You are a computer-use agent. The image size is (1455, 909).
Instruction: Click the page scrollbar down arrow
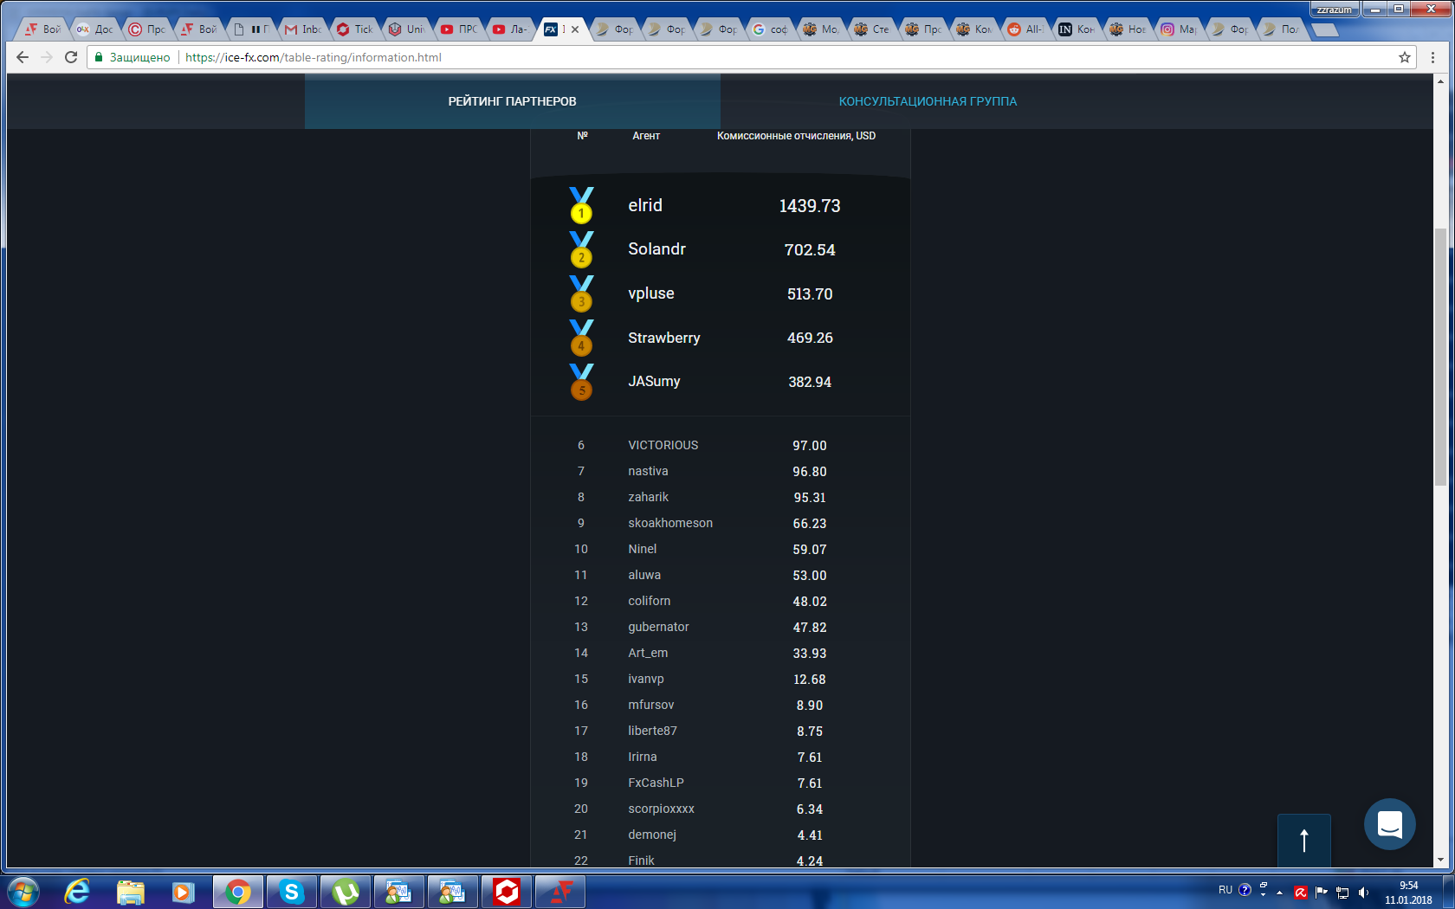[1440, 861]
